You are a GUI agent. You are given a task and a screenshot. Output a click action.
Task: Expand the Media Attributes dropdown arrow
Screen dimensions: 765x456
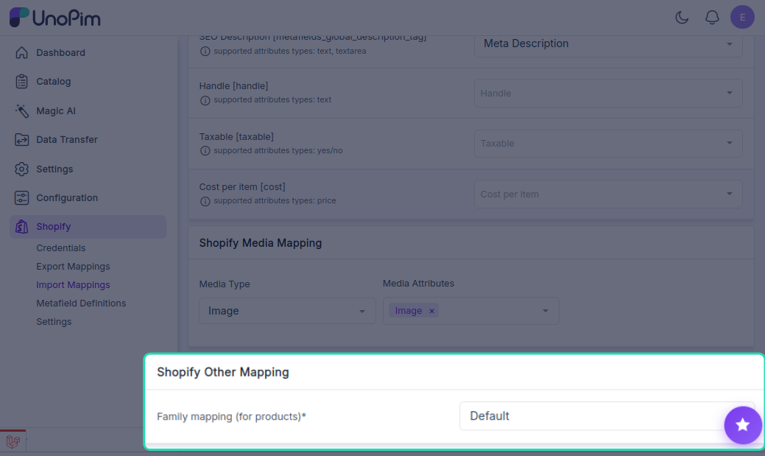[x=546, y=311]
